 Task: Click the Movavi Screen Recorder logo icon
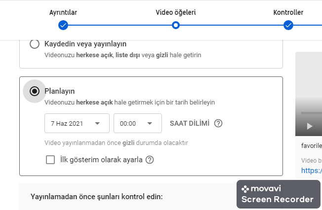point(245,189)
